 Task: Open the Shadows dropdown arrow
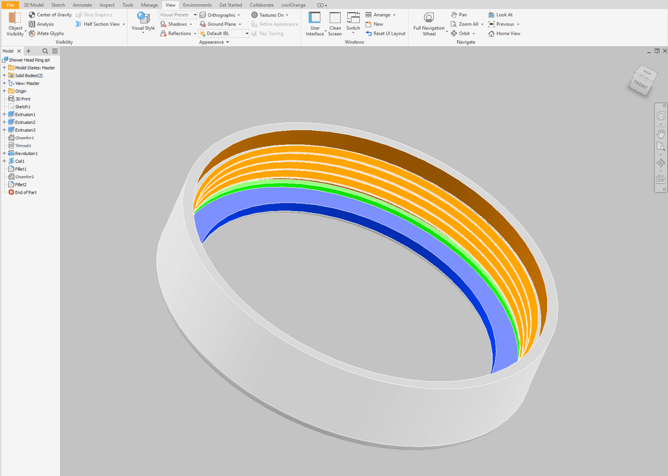click(x=190, y=24)
